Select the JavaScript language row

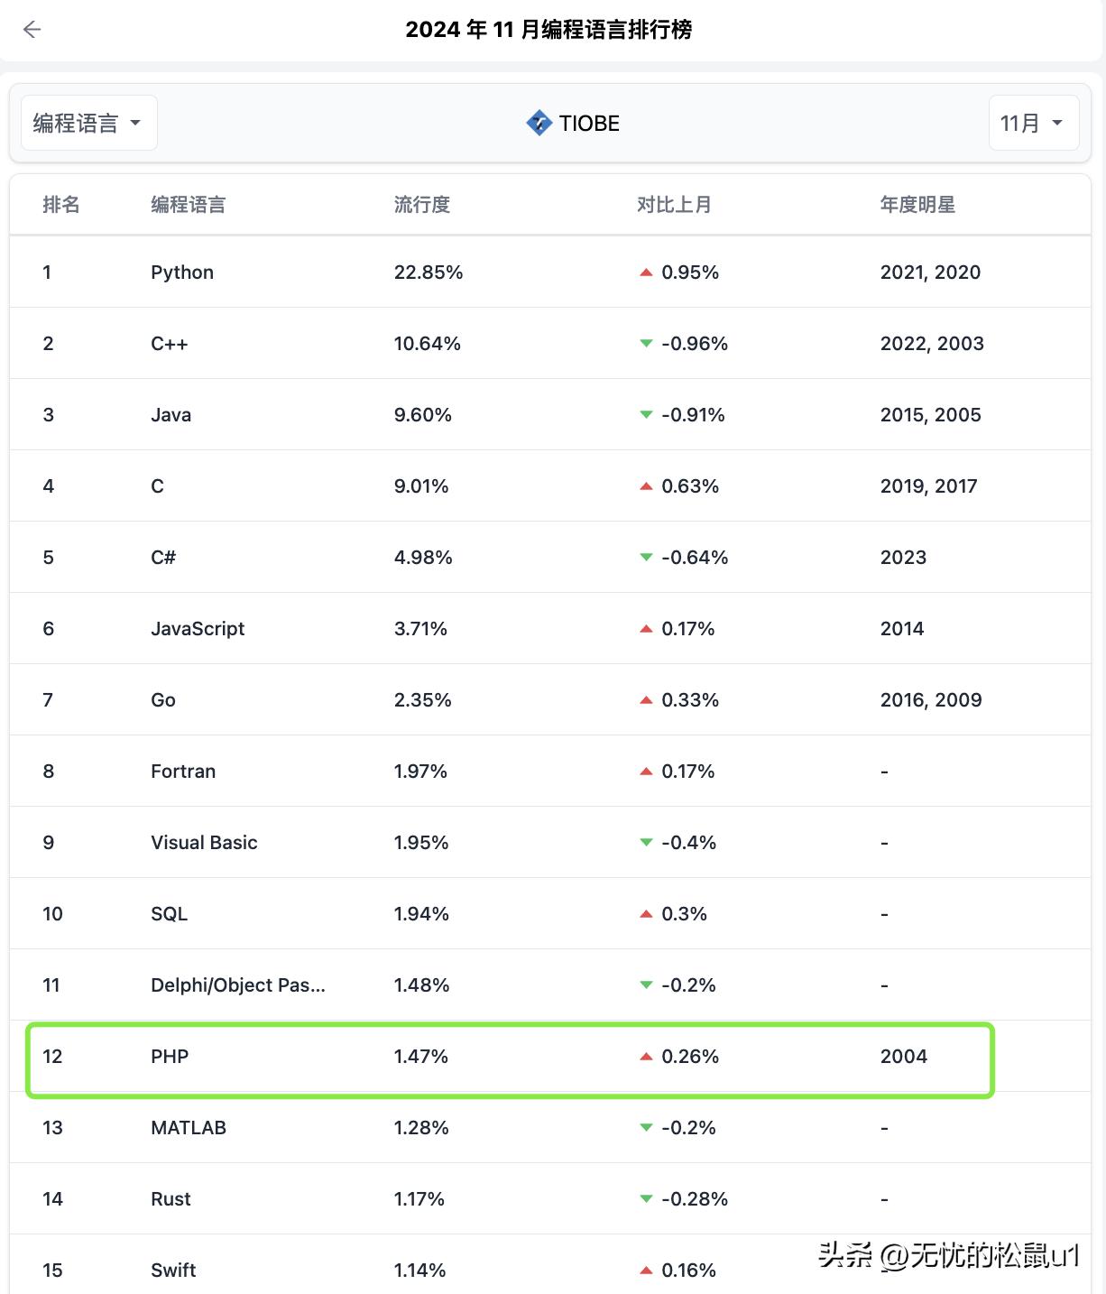point(550,629)
